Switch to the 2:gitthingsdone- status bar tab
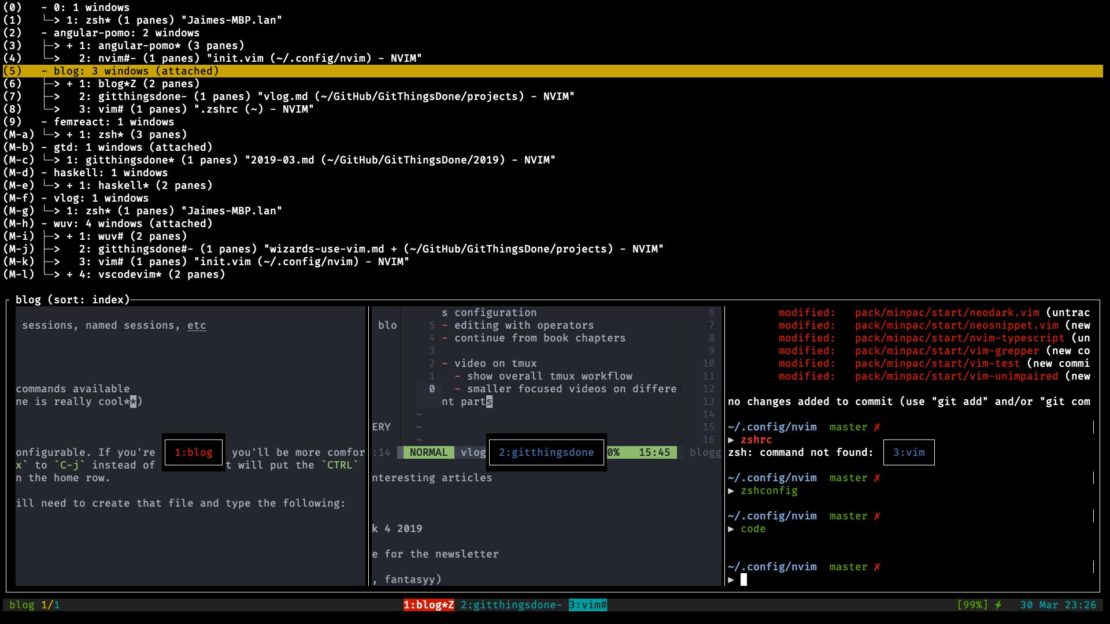This screenshot has width=1110, height=624. point(511,605)
